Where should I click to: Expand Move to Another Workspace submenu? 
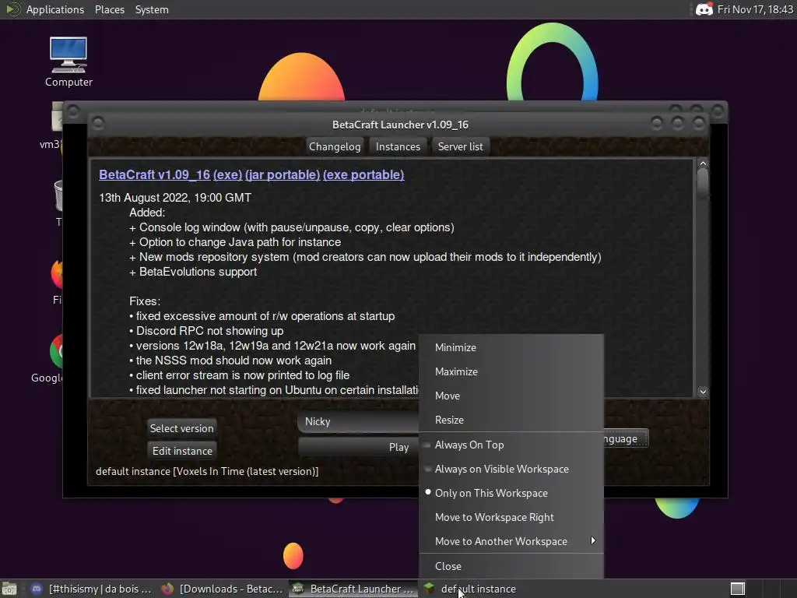511,542
